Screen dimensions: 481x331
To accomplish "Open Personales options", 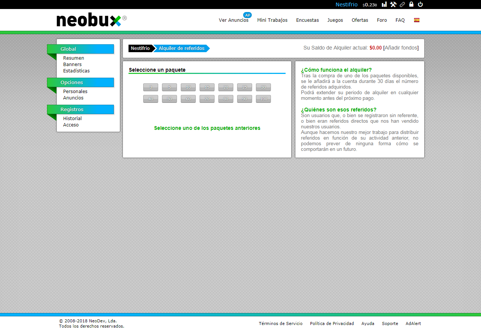I will click(75, 92).
